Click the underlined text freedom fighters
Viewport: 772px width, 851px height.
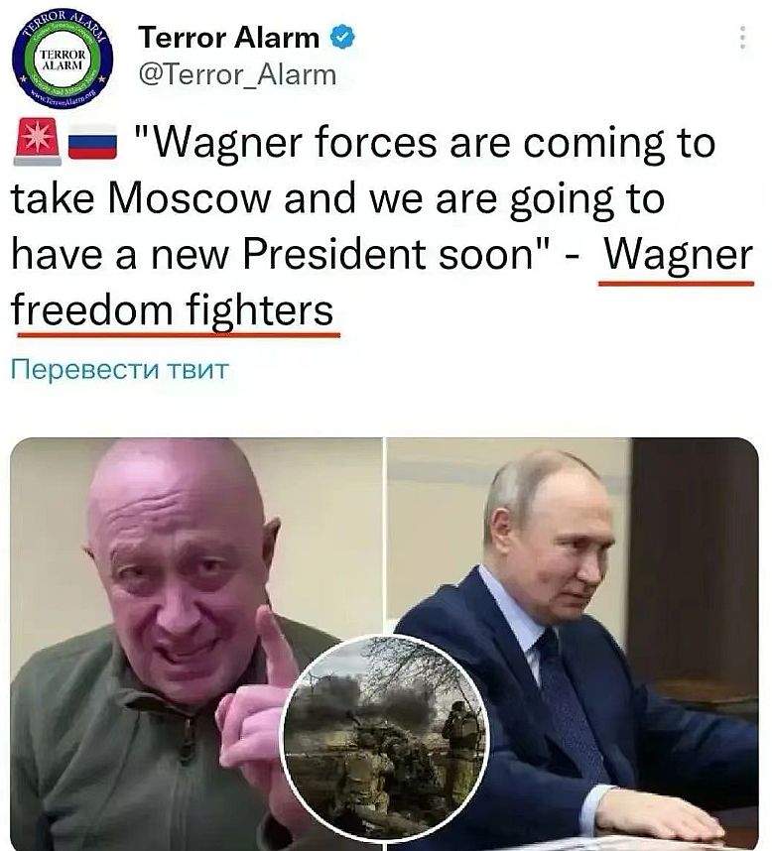(172, 311)
